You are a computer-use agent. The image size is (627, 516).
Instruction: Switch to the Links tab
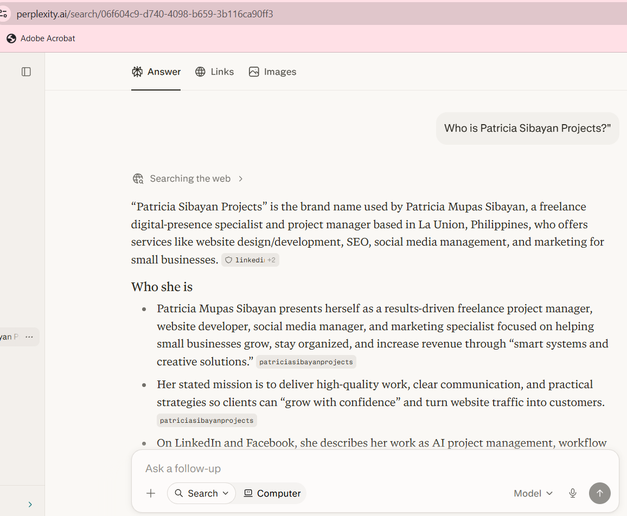point(214,72)
